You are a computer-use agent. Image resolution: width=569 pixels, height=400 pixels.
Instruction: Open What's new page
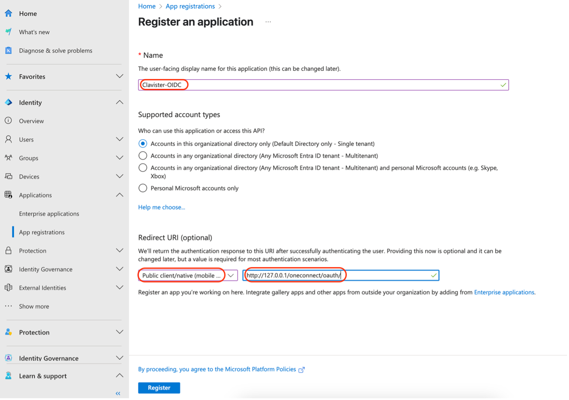tap(34, 32)
